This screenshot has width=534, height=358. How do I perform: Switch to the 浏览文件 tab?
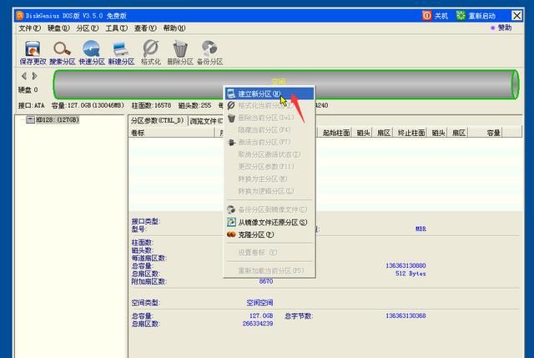[x=206, y=121]
